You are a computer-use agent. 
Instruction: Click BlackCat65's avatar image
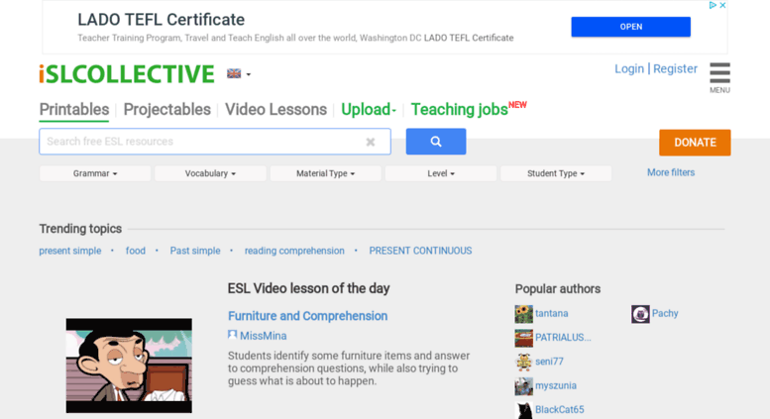[523, 410]
